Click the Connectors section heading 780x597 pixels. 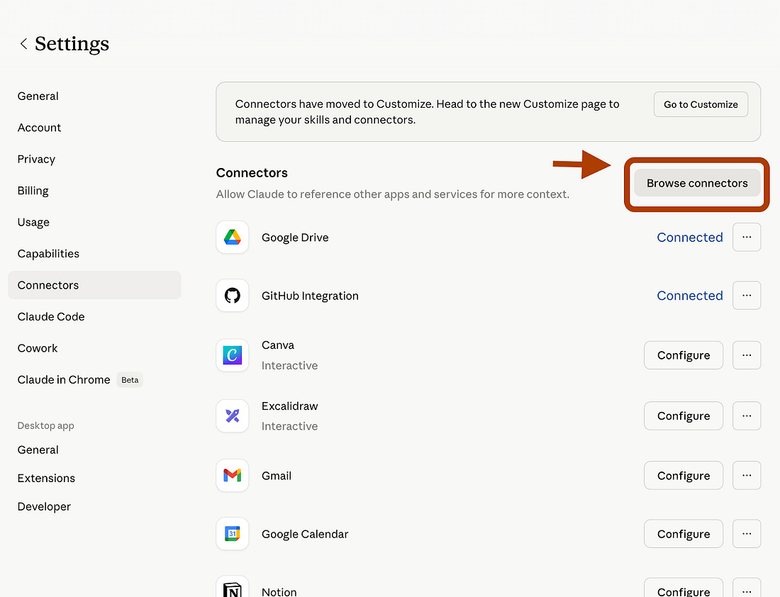pyautogui.click(x=252, y=172)
